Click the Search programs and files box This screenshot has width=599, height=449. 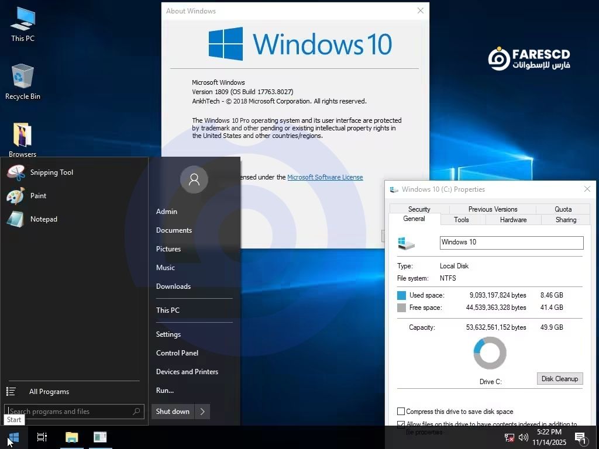click(x=70, y=412)
